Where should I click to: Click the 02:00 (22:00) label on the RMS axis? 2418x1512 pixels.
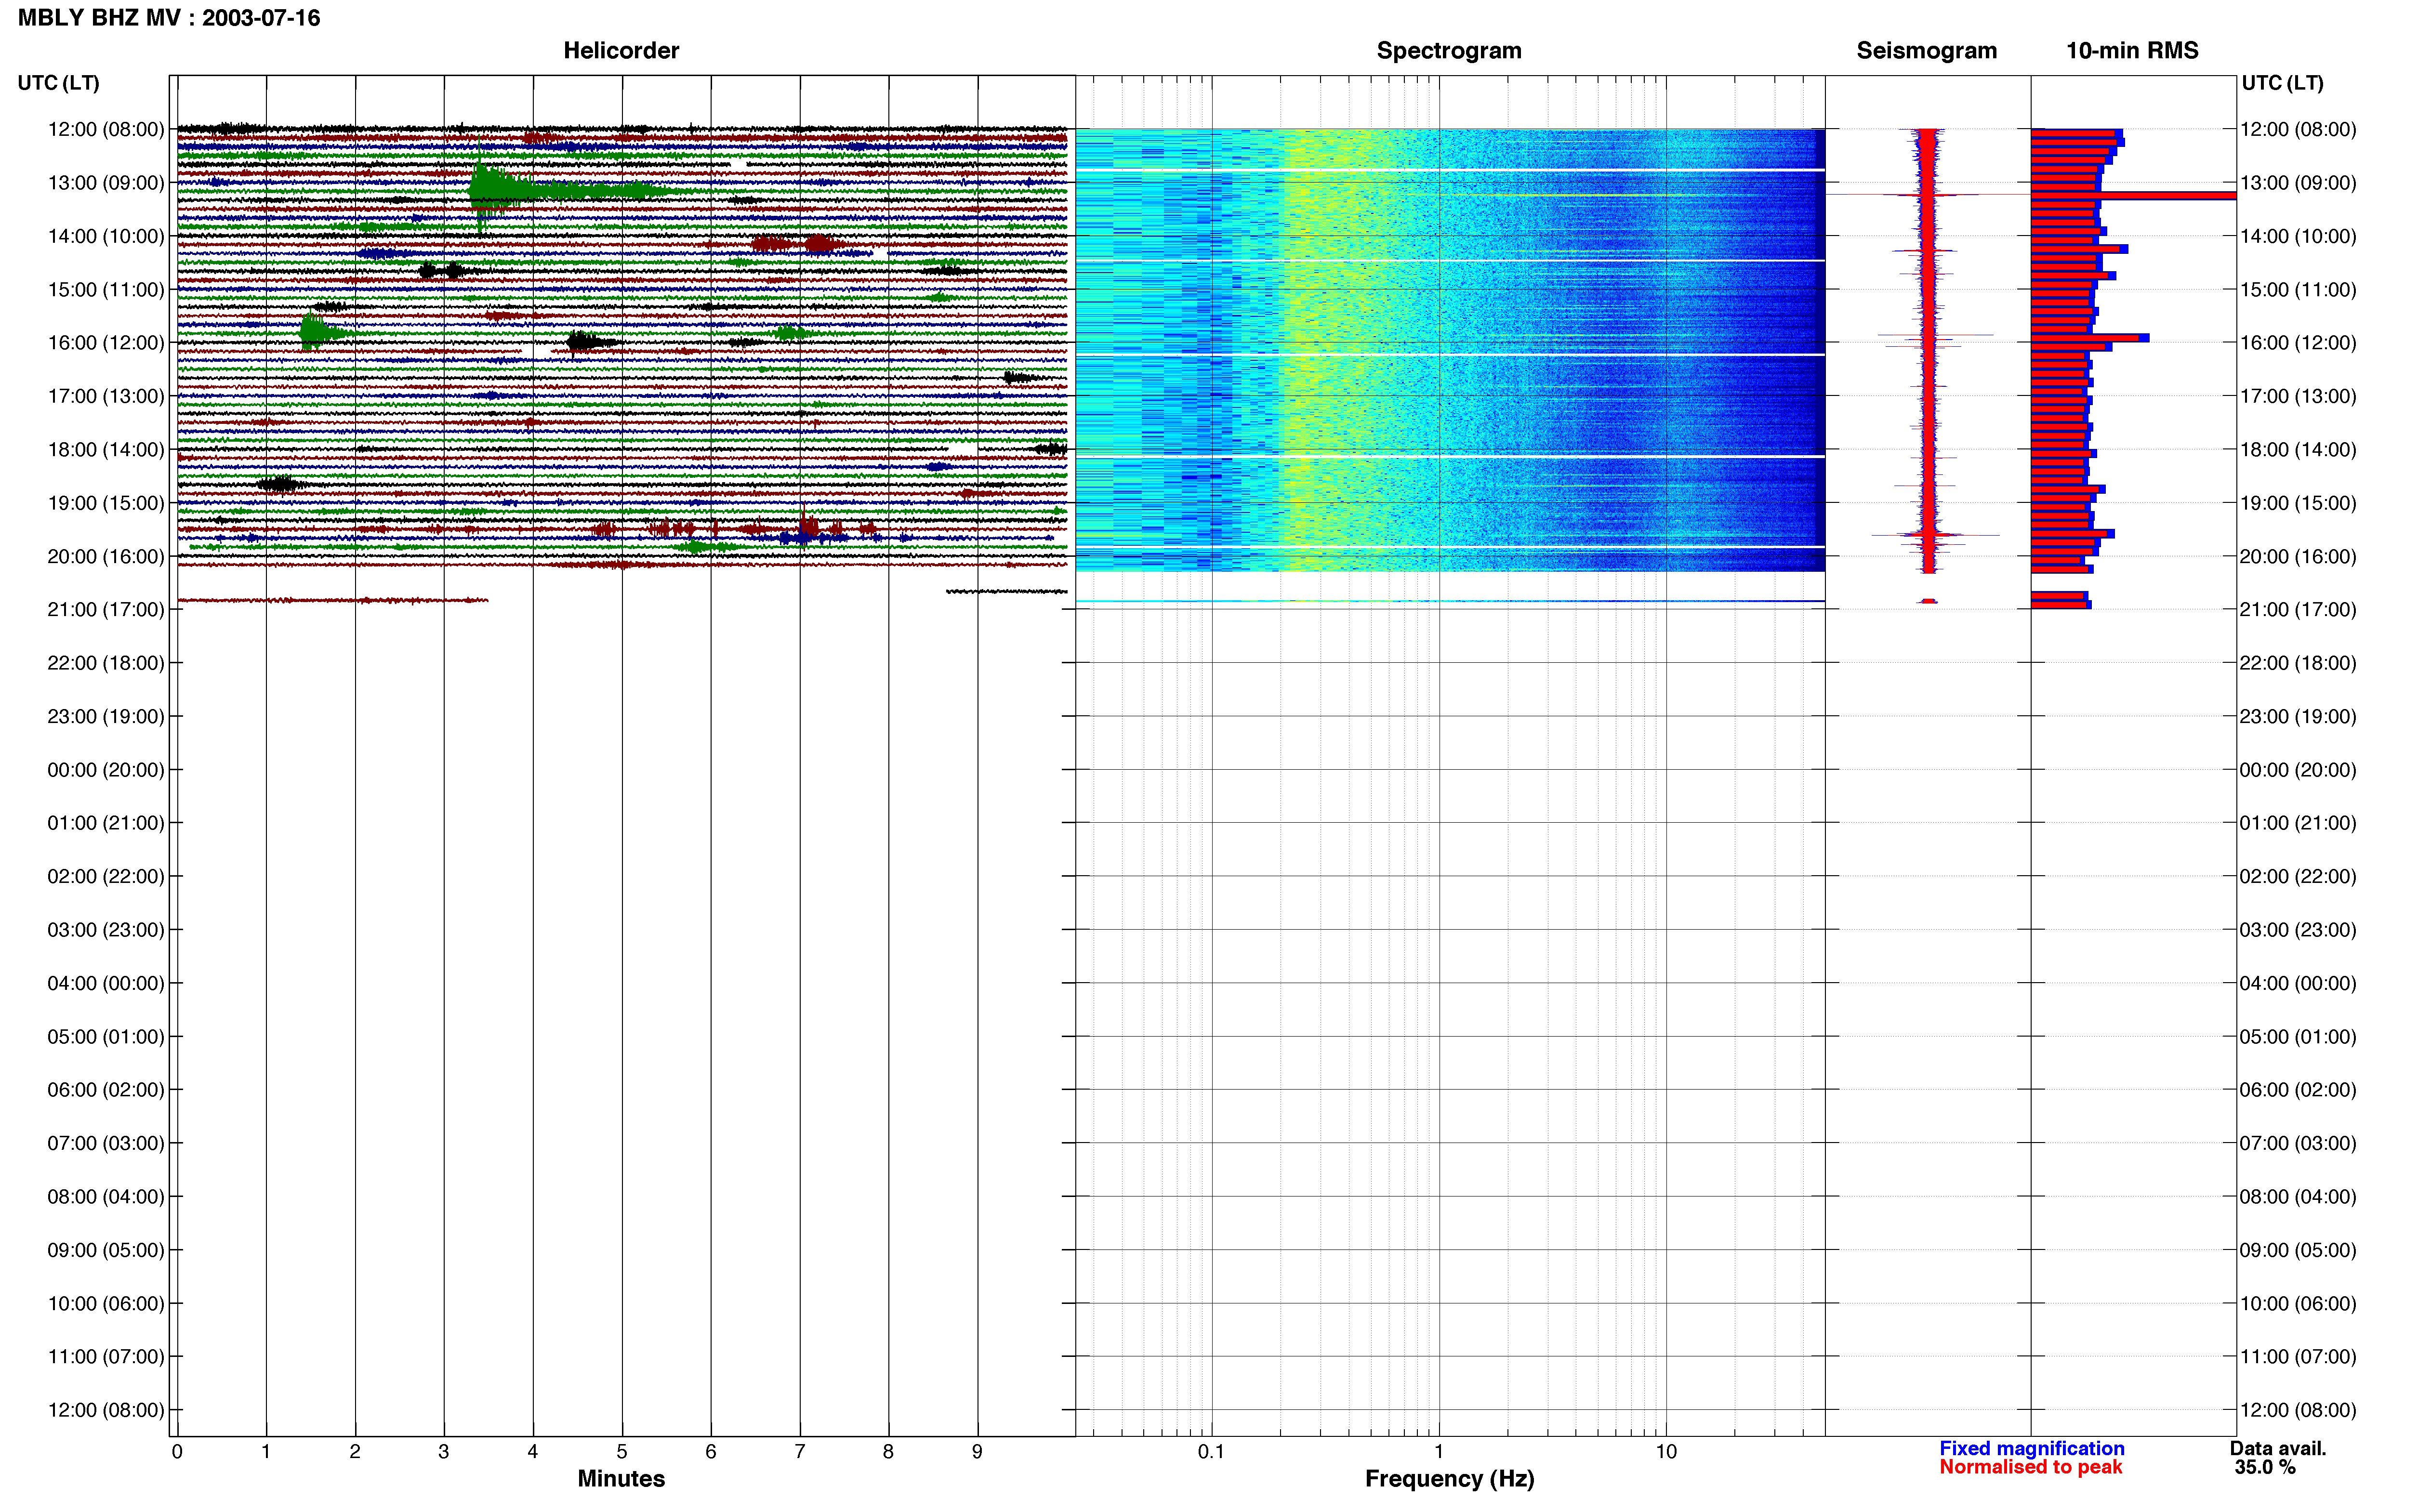(x=2298, y=877)
